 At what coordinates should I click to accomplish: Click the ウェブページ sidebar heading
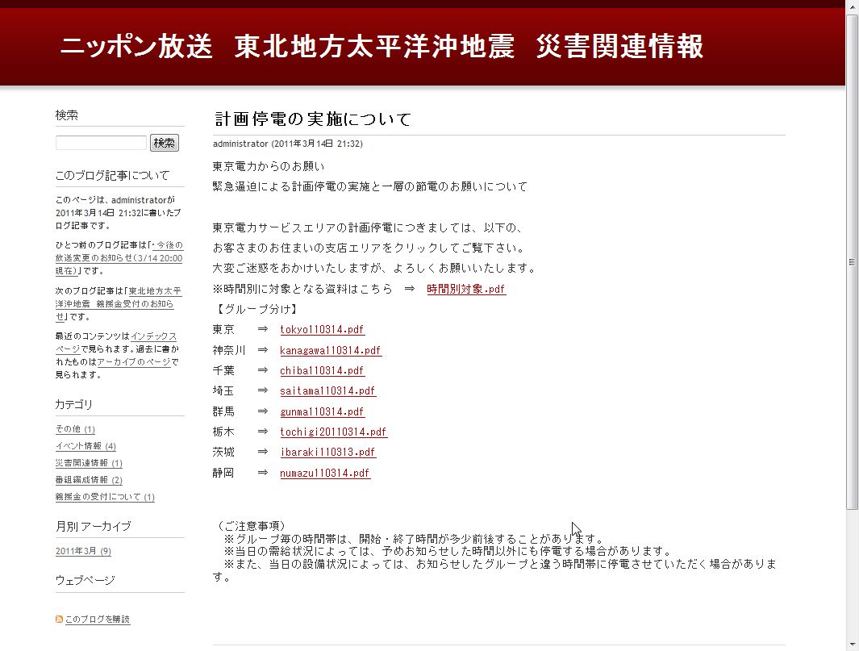tap(85, 580)
